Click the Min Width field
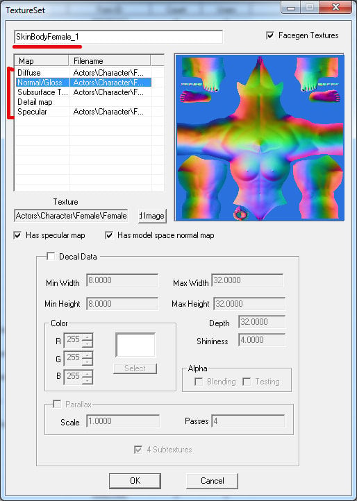 tap(122, 280)
